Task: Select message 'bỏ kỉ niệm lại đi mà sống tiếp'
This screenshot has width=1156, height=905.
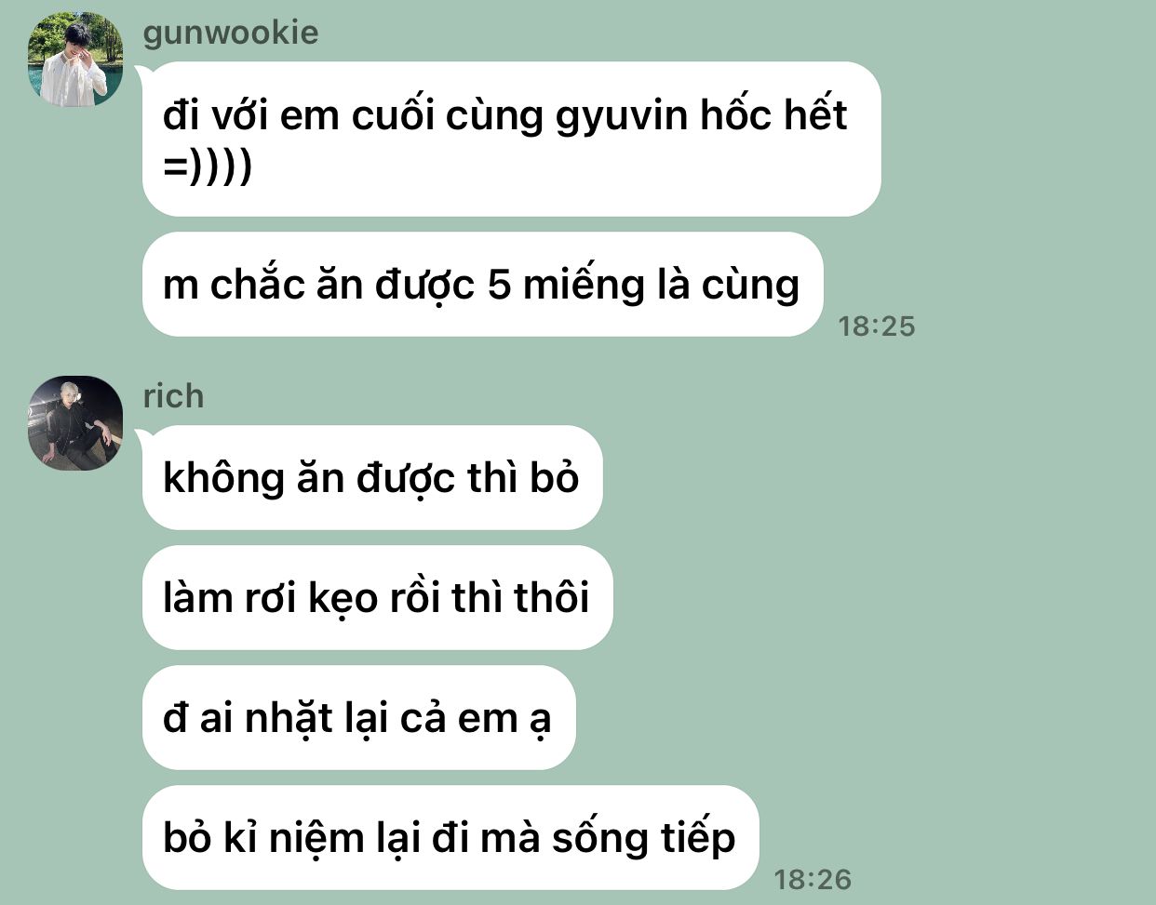Action: click(450, 838)
